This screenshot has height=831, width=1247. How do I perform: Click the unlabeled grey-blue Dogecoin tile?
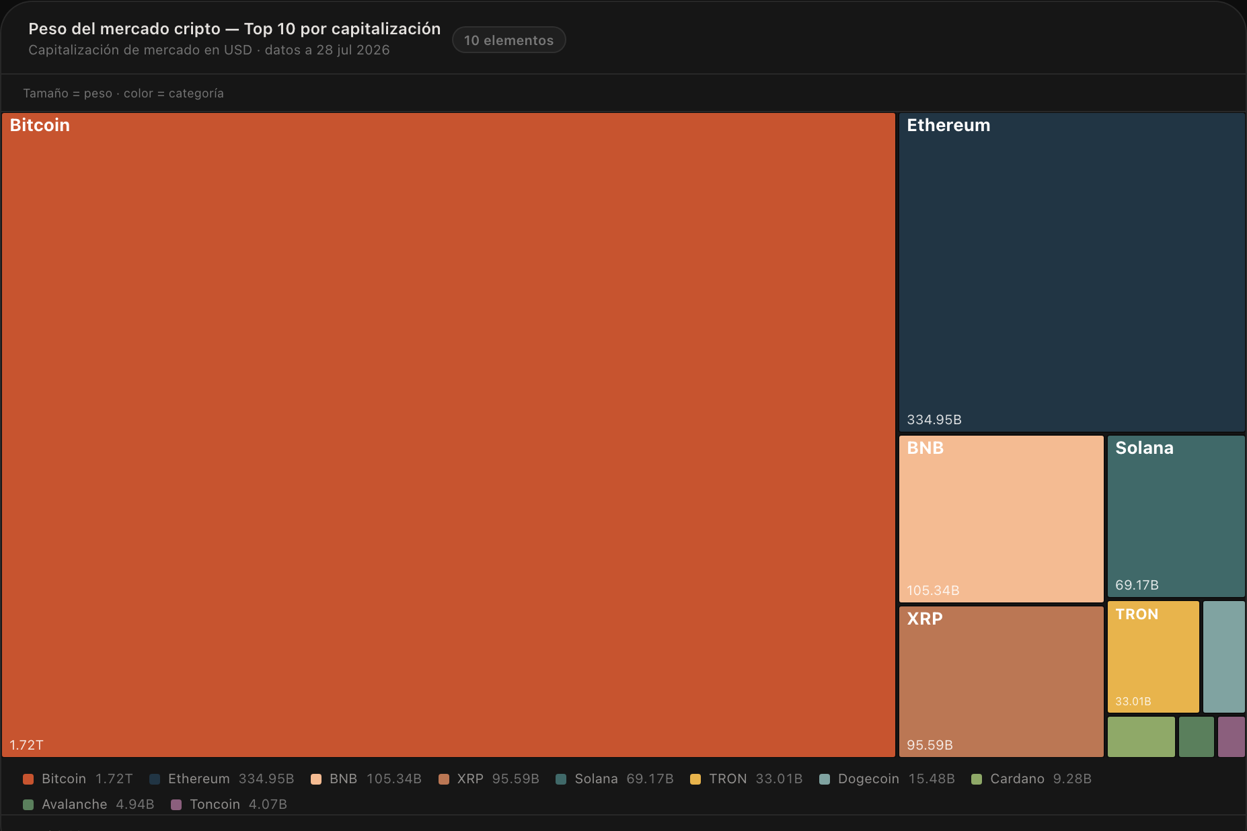(x=1224, y=657)
